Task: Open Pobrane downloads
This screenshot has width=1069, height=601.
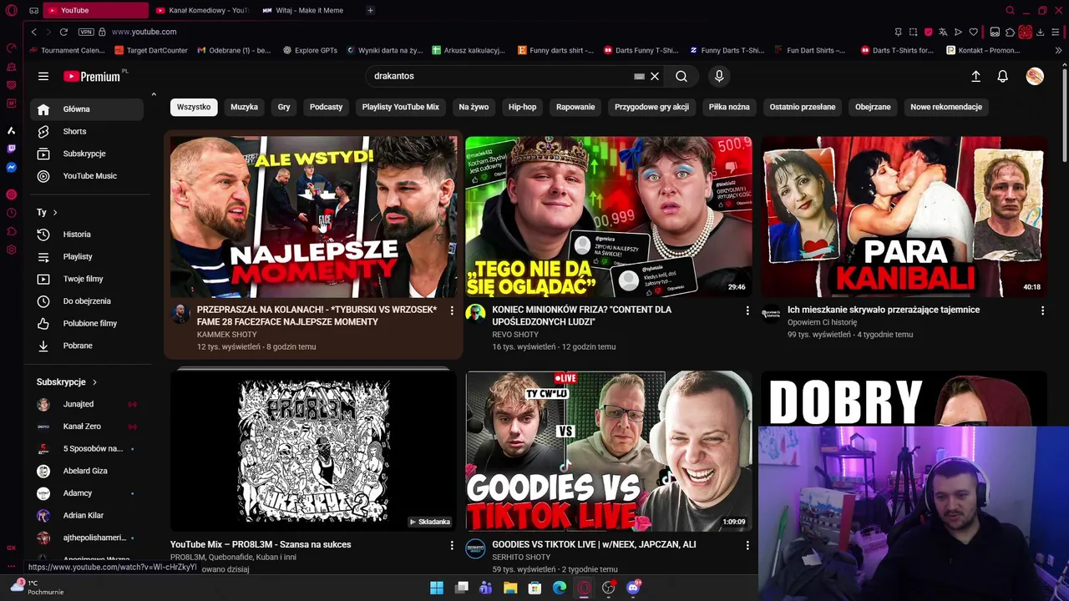Action: (x=87, y=346)
